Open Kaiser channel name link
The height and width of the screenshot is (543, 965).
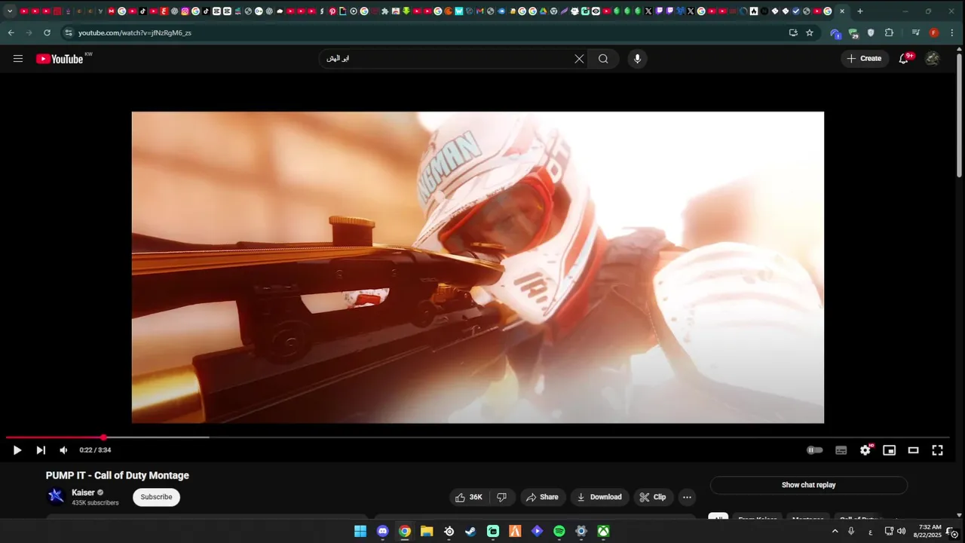(83, 492)
